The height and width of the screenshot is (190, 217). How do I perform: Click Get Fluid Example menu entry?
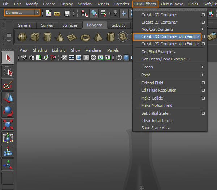pos(159,52)
